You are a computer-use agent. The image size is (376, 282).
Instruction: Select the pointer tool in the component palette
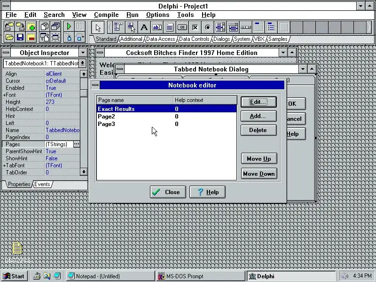pos(98,28)
